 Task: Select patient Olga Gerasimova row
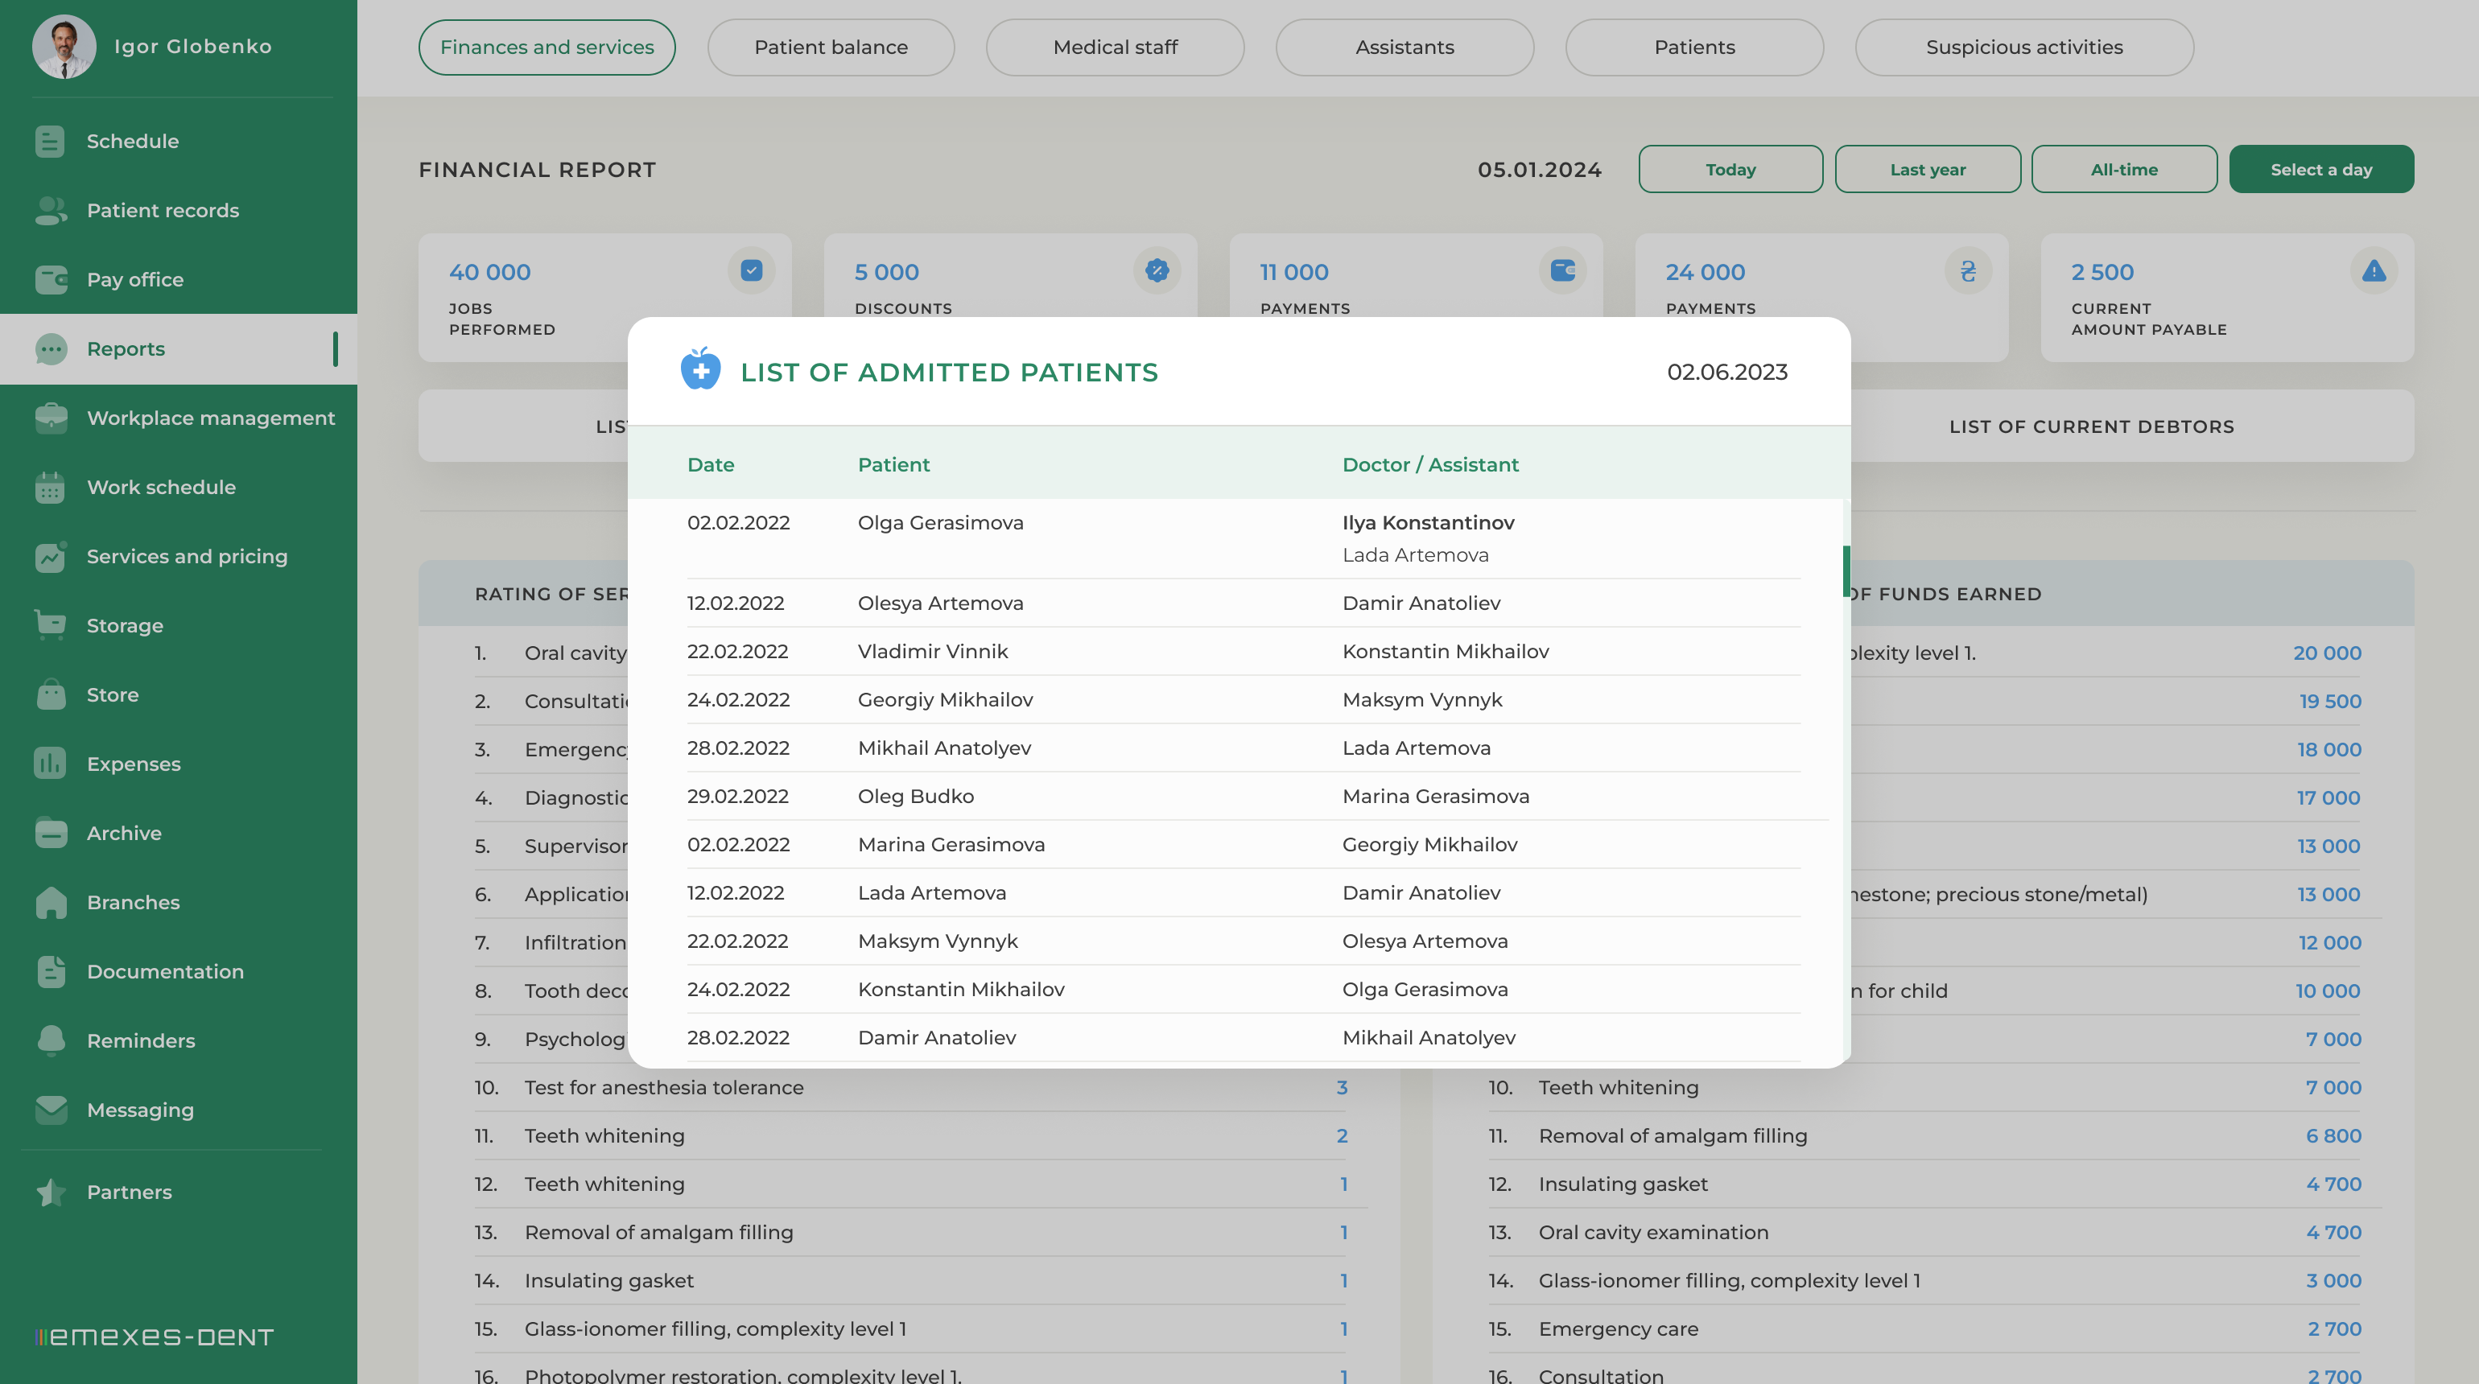coord(1244,538)
